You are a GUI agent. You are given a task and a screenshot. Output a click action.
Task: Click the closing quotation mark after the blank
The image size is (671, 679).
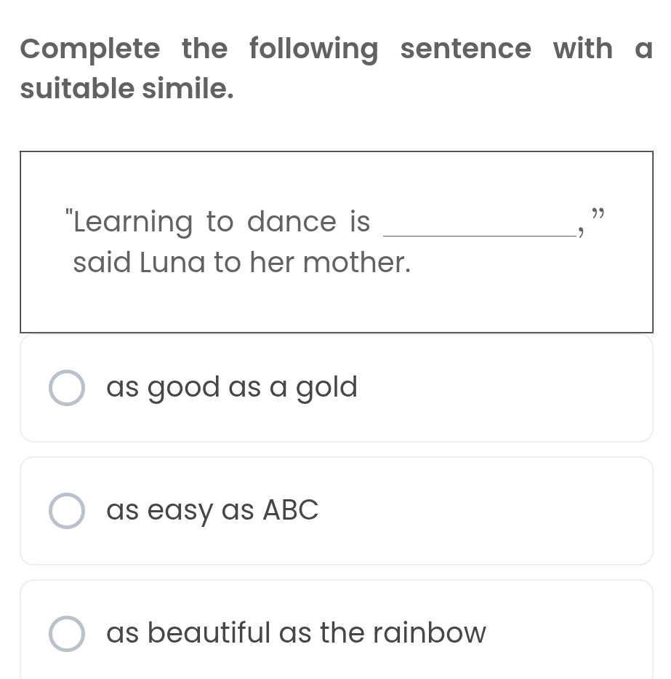pyautogui.click(x=598, y=214)
